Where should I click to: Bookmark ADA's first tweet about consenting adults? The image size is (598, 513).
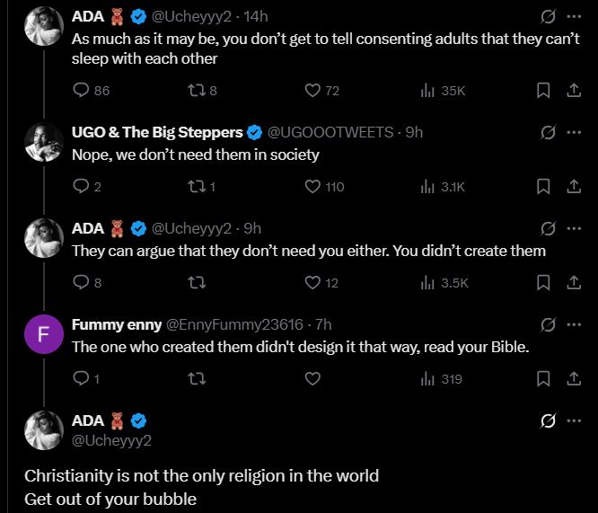[x=543, y=90]
